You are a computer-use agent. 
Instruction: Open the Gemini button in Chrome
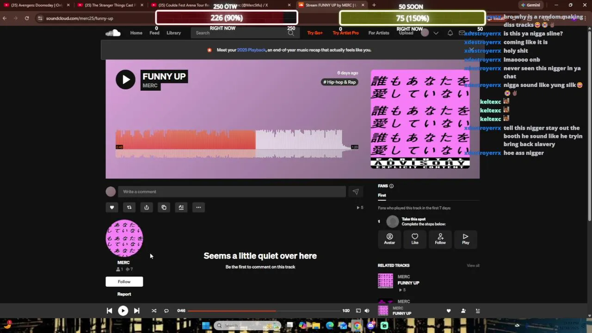(530, 5)
